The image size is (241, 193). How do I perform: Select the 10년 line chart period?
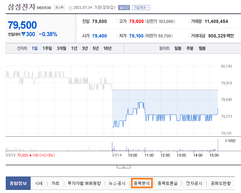pos(107,48)
